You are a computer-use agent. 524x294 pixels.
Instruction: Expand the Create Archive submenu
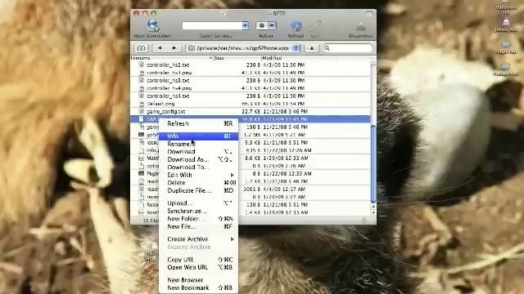(x=232, y=239)
